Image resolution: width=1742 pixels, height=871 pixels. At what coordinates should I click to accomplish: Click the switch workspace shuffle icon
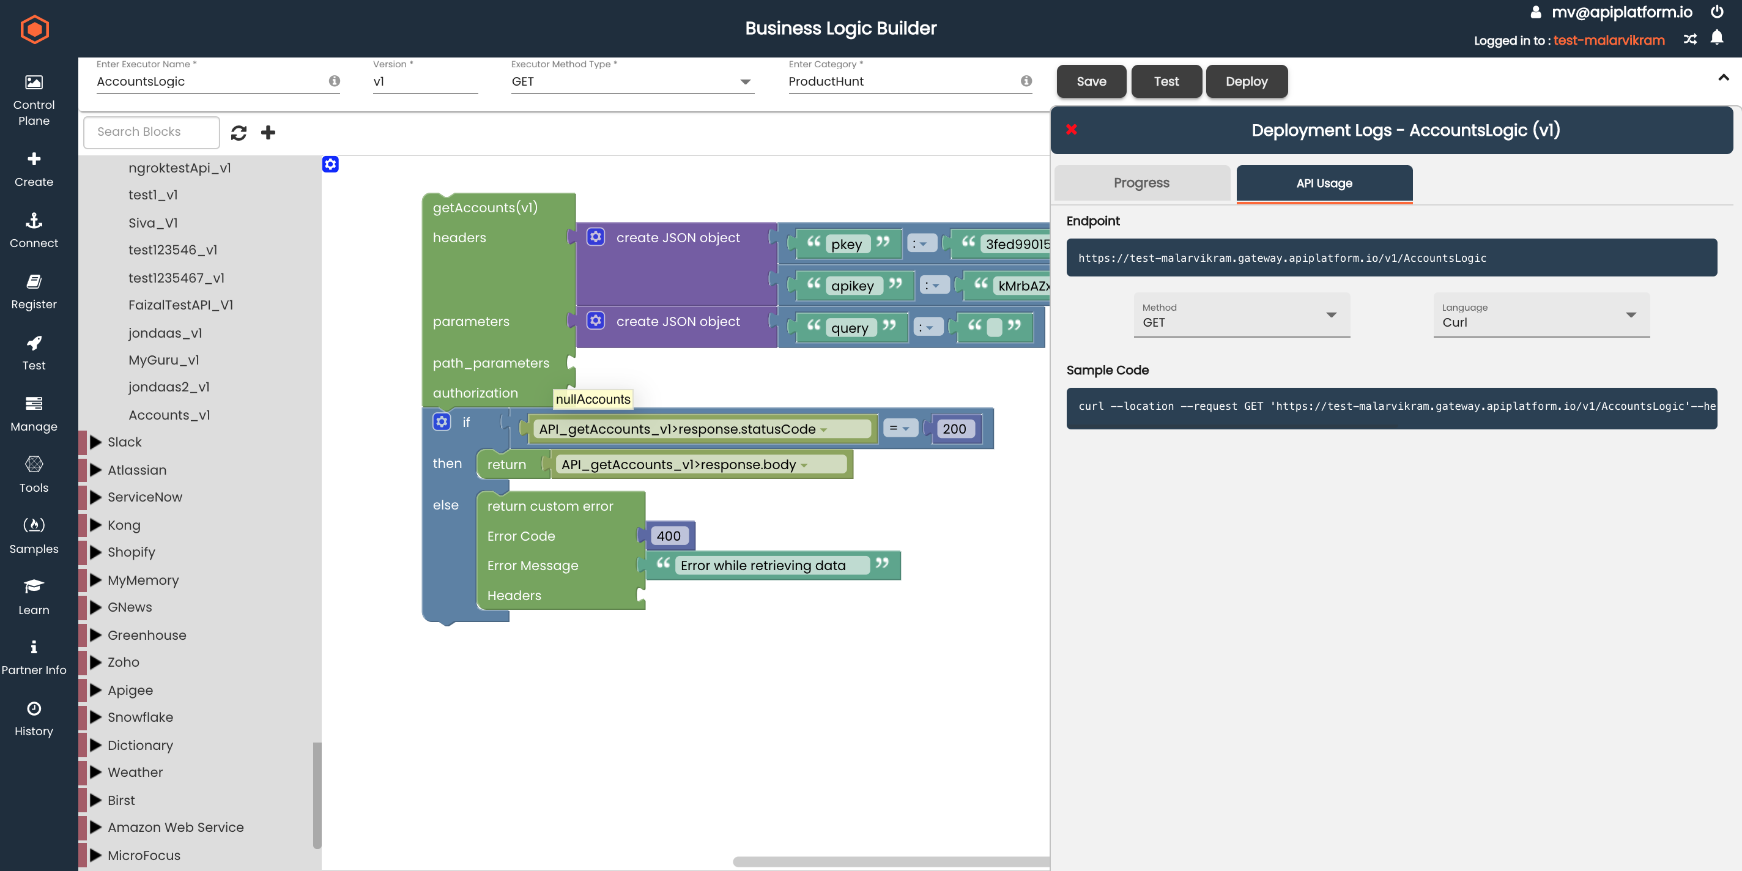pos(1690,39)
